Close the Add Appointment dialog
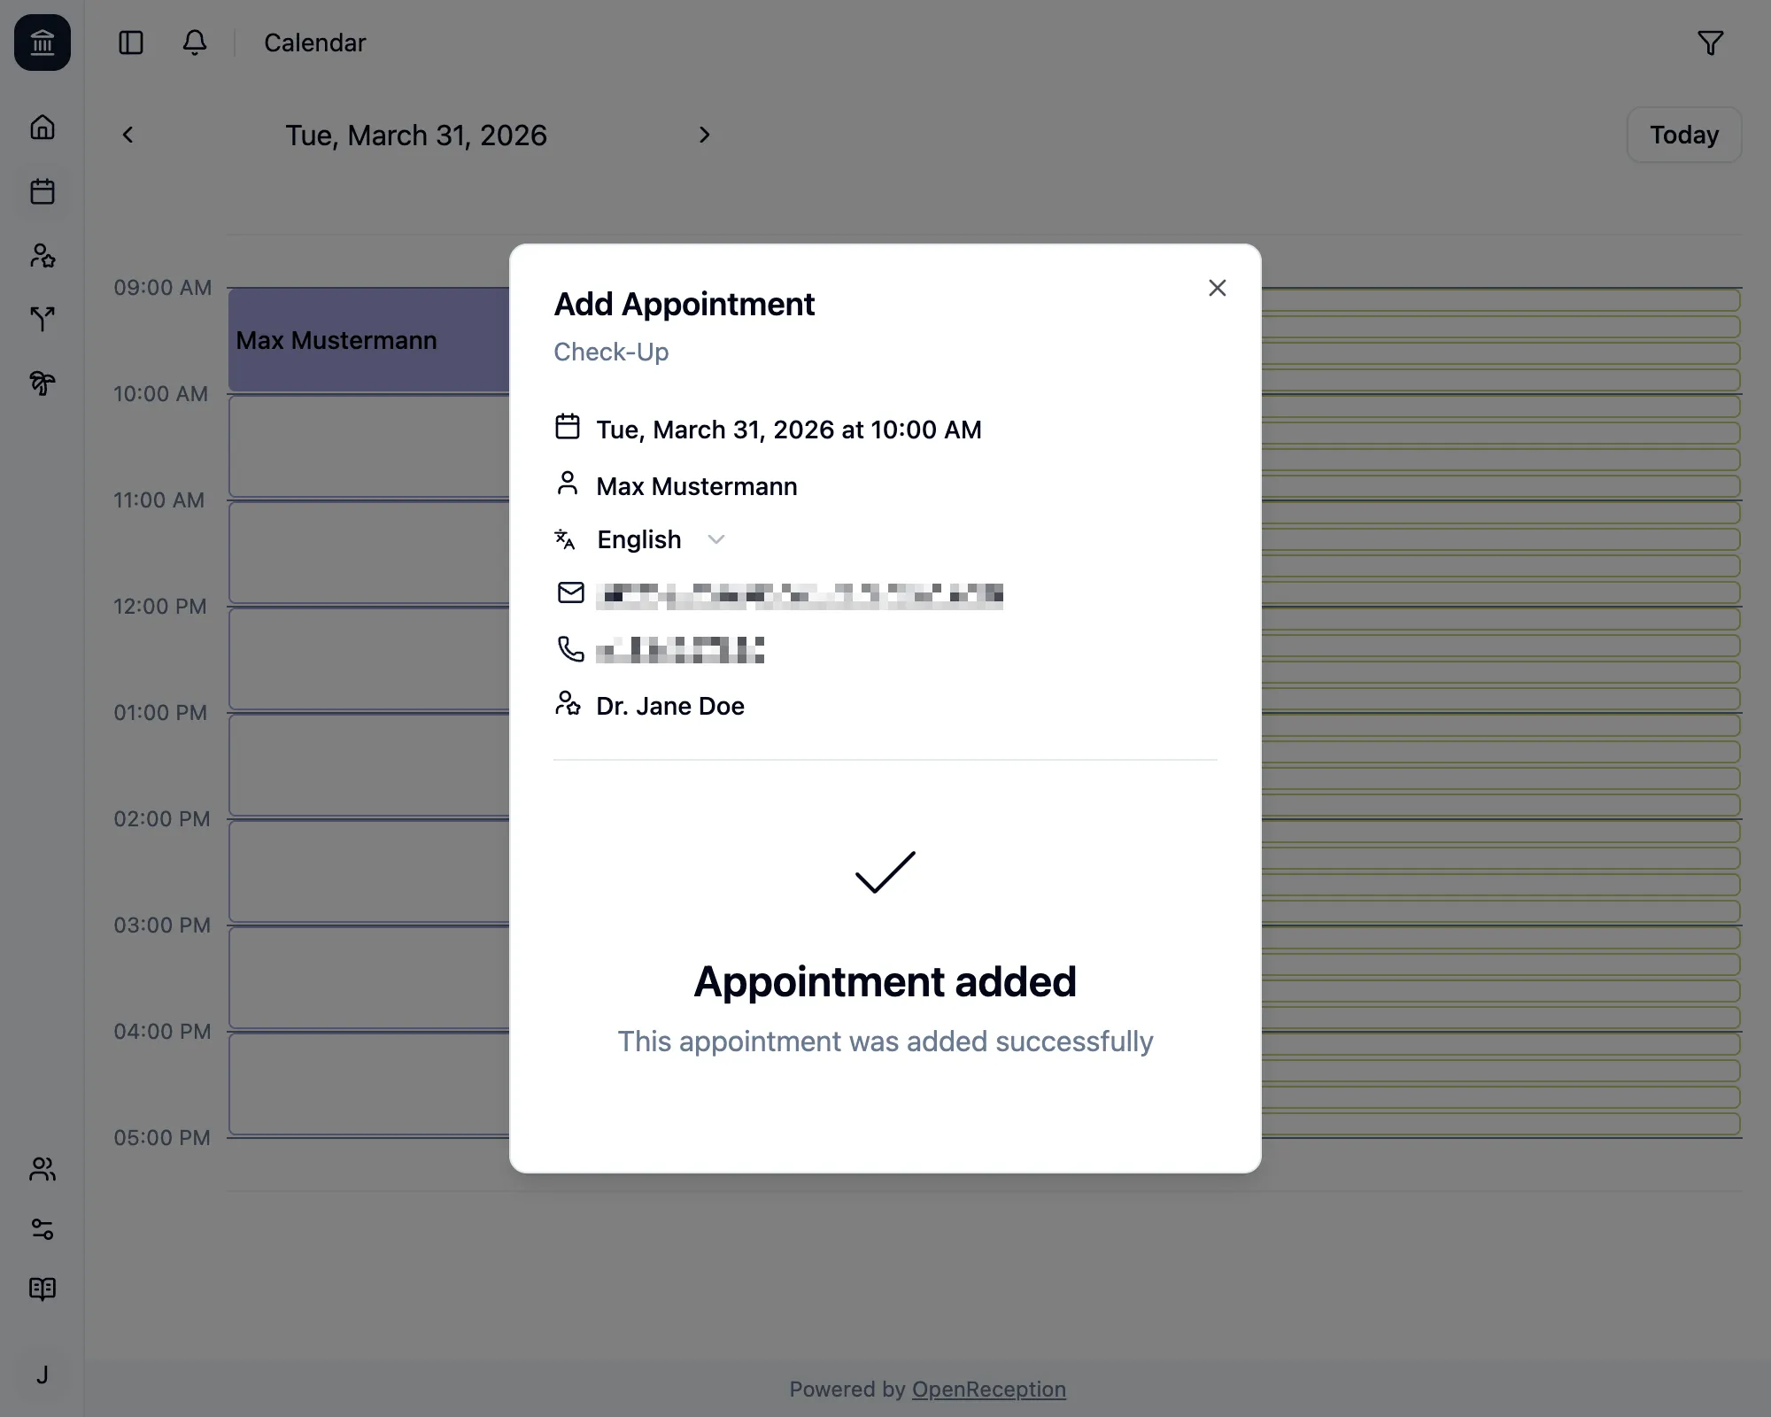This screenshot has width=1771, height=1417. [1217, 288]
